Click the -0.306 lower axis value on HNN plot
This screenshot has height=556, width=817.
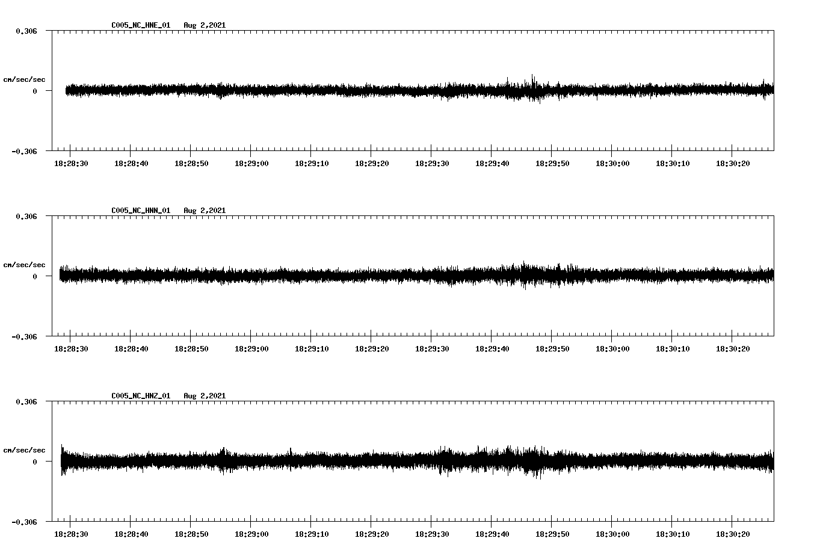tap(24, 336)
